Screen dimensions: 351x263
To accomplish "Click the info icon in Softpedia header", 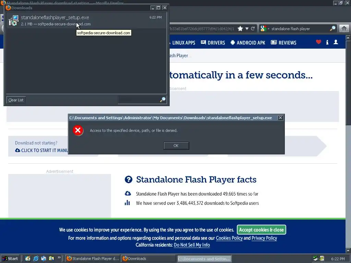I will [327, 42].
